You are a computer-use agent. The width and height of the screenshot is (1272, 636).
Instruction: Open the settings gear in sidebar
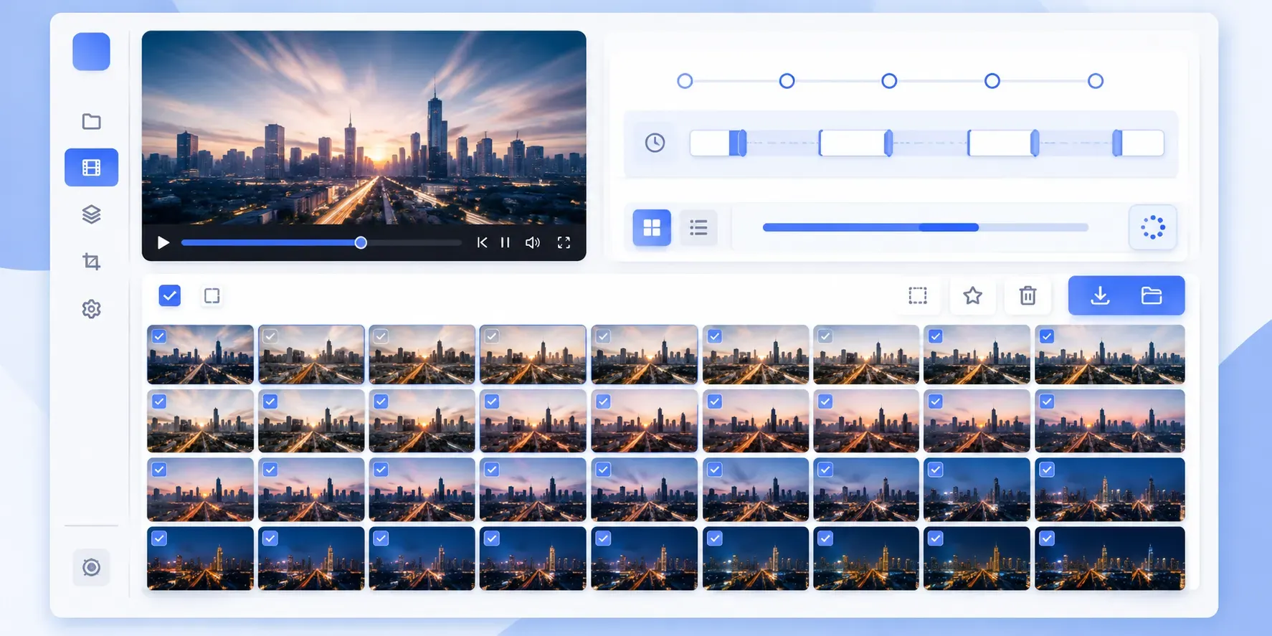tap(91, 309)
